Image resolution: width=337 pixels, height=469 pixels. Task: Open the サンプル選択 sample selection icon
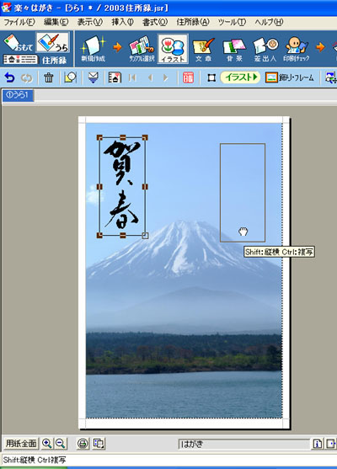pyautogui.click(x=142, y=49)
